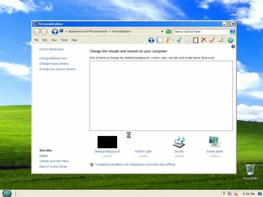Open the Sounds musical notes icon
This screenshot has width=263, height=197.
click(x=179, y=142)
